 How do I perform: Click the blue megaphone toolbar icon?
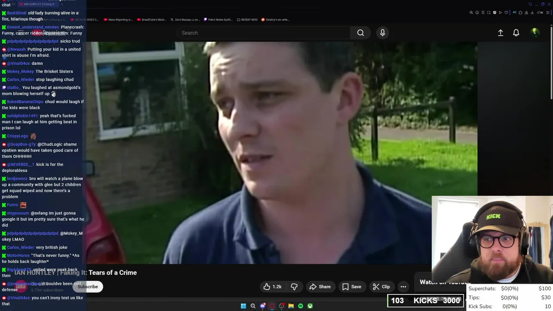click(x=515, y=13)
